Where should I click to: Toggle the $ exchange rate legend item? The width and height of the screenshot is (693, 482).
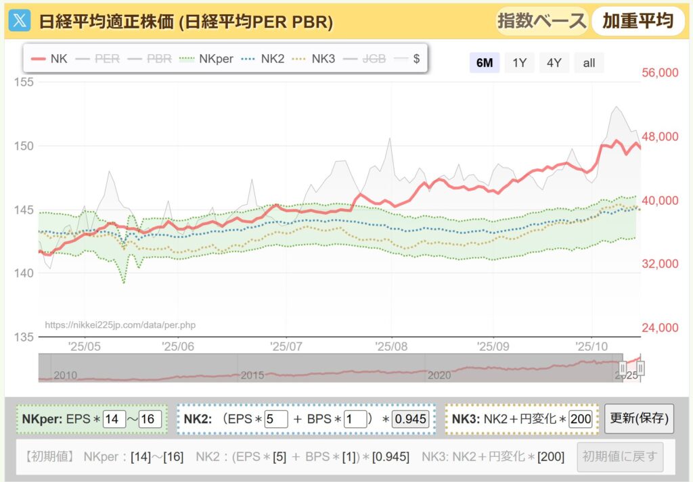pyautogui.click(x=407, y=59)
